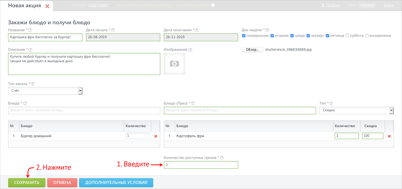Image resolution: width=402 pixels, height=189 pixels.
Task: Open the language selector Русский
Action: click(x=367, y=5)
